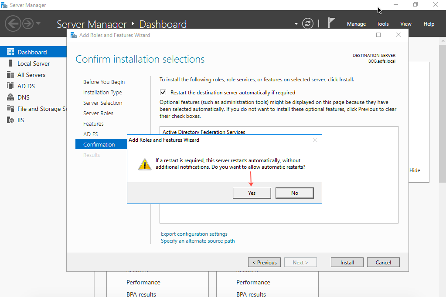Open the Manage menu

(356, 24)
